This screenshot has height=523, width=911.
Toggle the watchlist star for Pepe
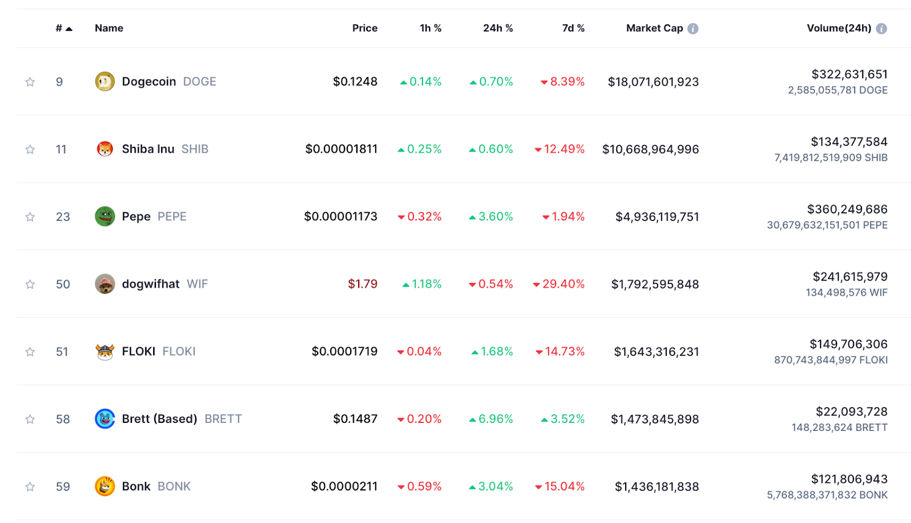pyautogui.click(x=30, y=217)
